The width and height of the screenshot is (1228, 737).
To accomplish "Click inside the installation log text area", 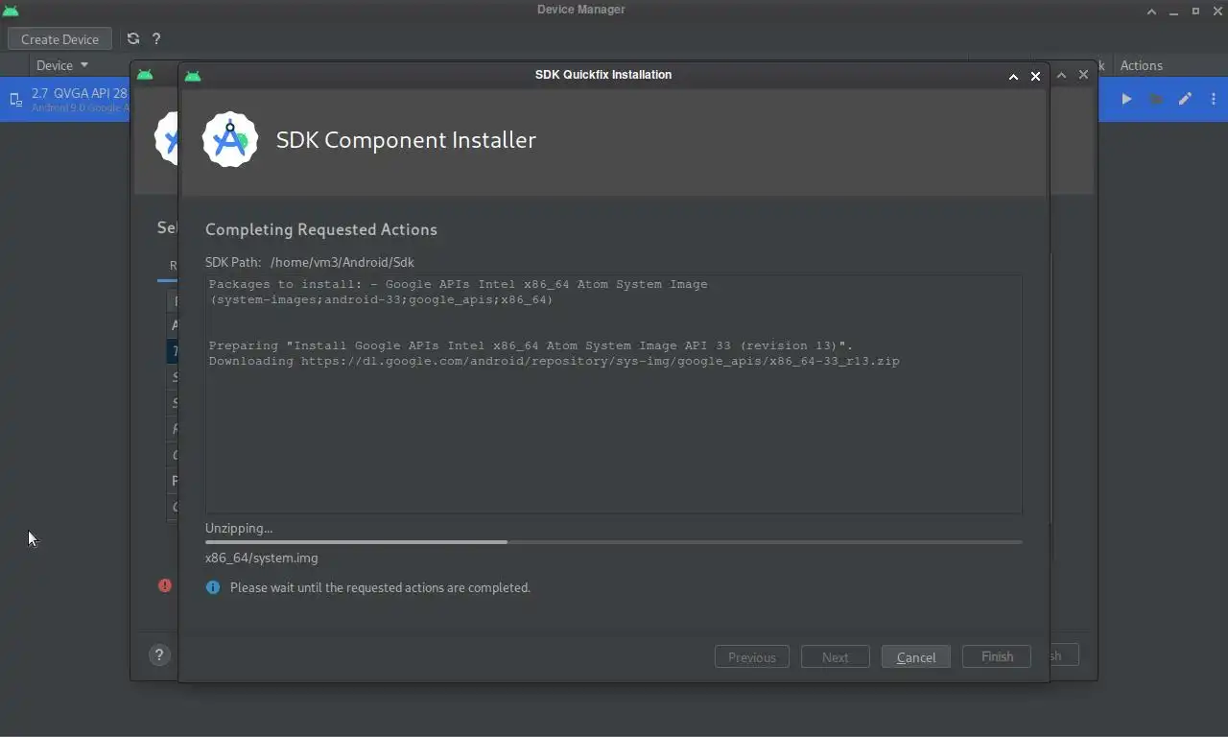I will click(614, 394).
